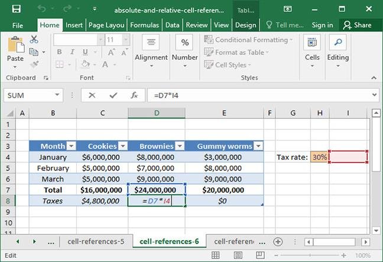Confirm the formula with the checkmark icon
This screenshot has height=262, width=383.
pos(113,95)
